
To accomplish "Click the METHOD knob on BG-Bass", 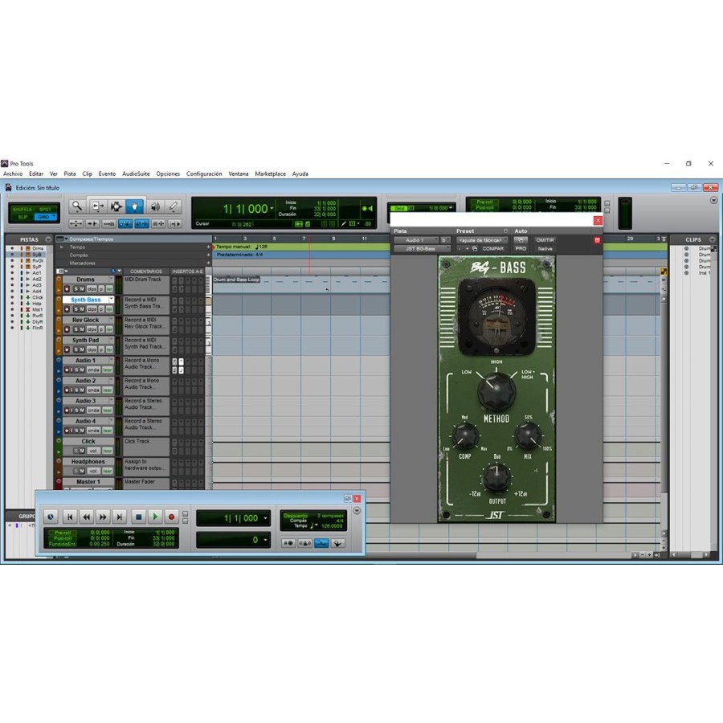I will pyautogui.click(x=496, y=392).
